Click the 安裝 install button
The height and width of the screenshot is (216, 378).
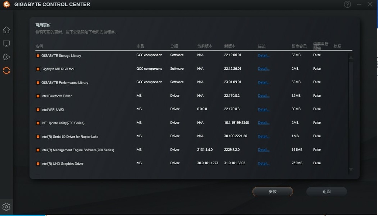pos(273,191)
